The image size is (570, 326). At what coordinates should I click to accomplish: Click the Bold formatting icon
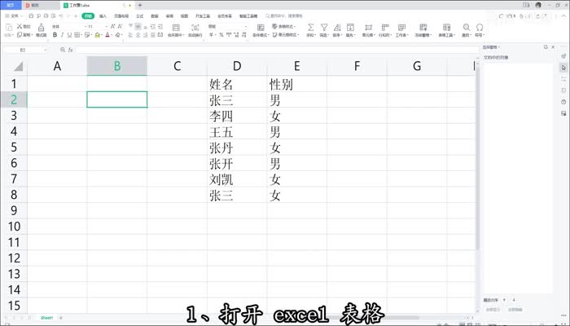point(54,35)
